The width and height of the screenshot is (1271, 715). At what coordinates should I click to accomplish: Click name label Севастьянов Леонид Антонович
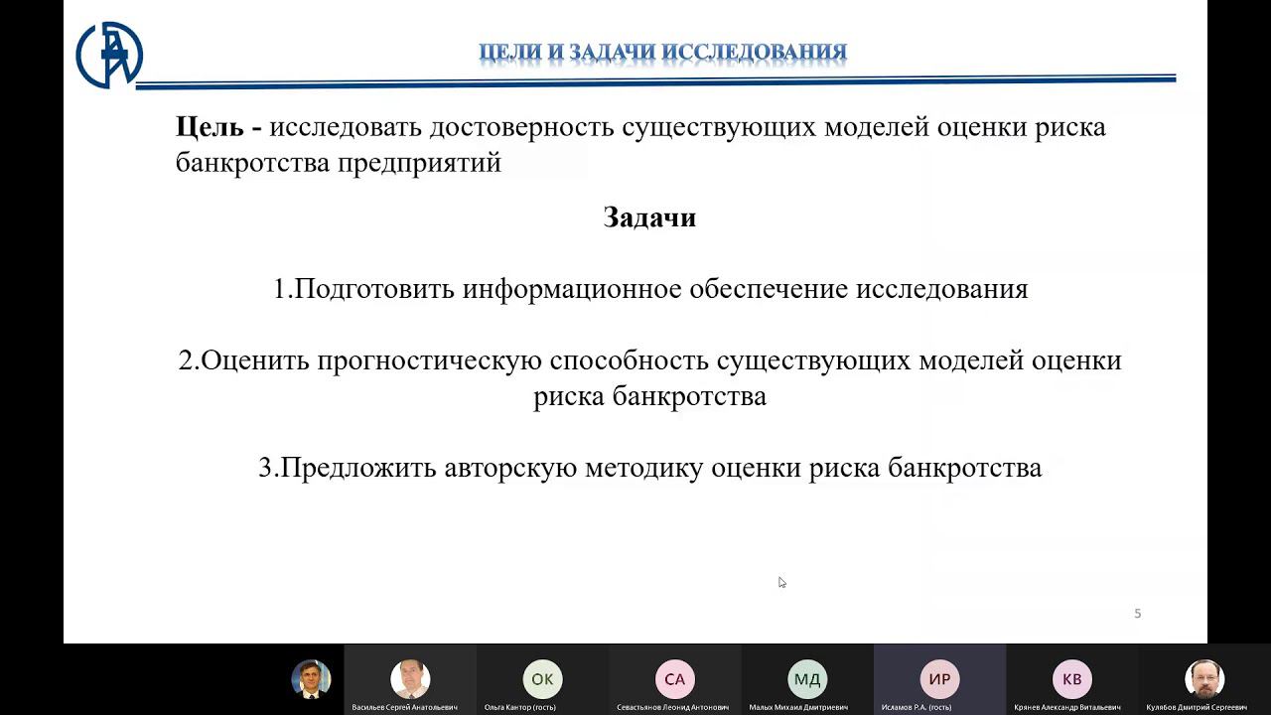(x=673, y=707)
